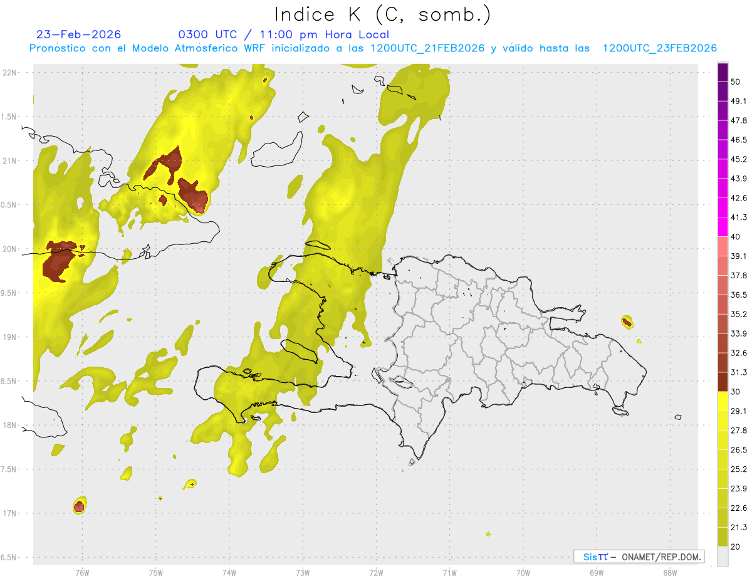
Task: Click the '22.6' color scale label
Action: [x=739, y=508]
